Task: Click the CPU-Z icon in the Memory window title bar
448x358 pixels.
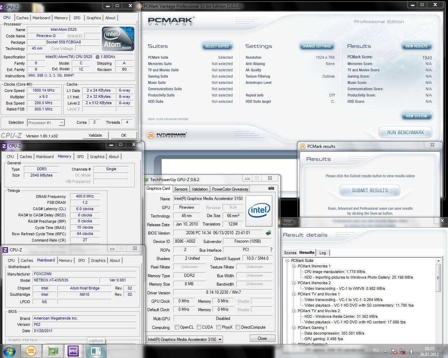Action: coord(5,146)
